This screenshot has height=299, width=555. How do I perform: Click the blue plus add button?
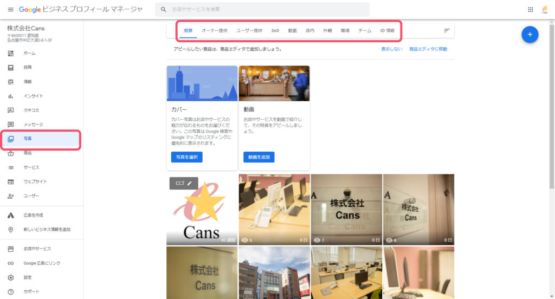click(x=530, y=34)
